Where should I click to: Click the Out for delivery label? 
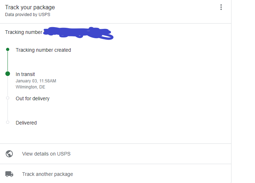point(32,98)
